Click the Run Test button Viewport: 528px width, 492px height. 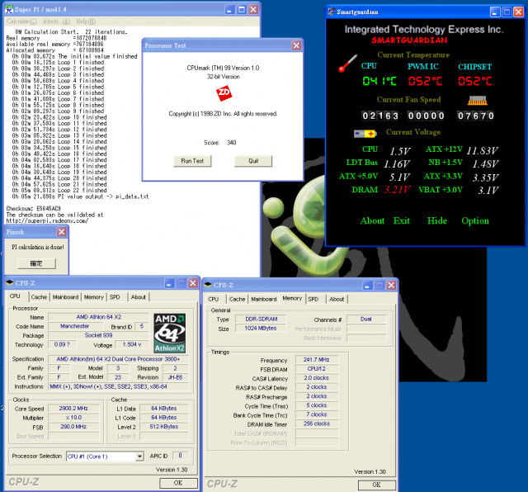pyautogui.click(x=192, y=161)
